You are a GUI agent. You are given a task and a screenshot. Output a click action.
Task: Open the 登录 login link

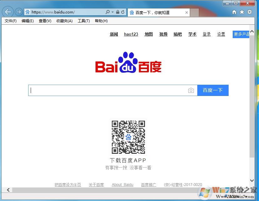[x=206, y=34]
